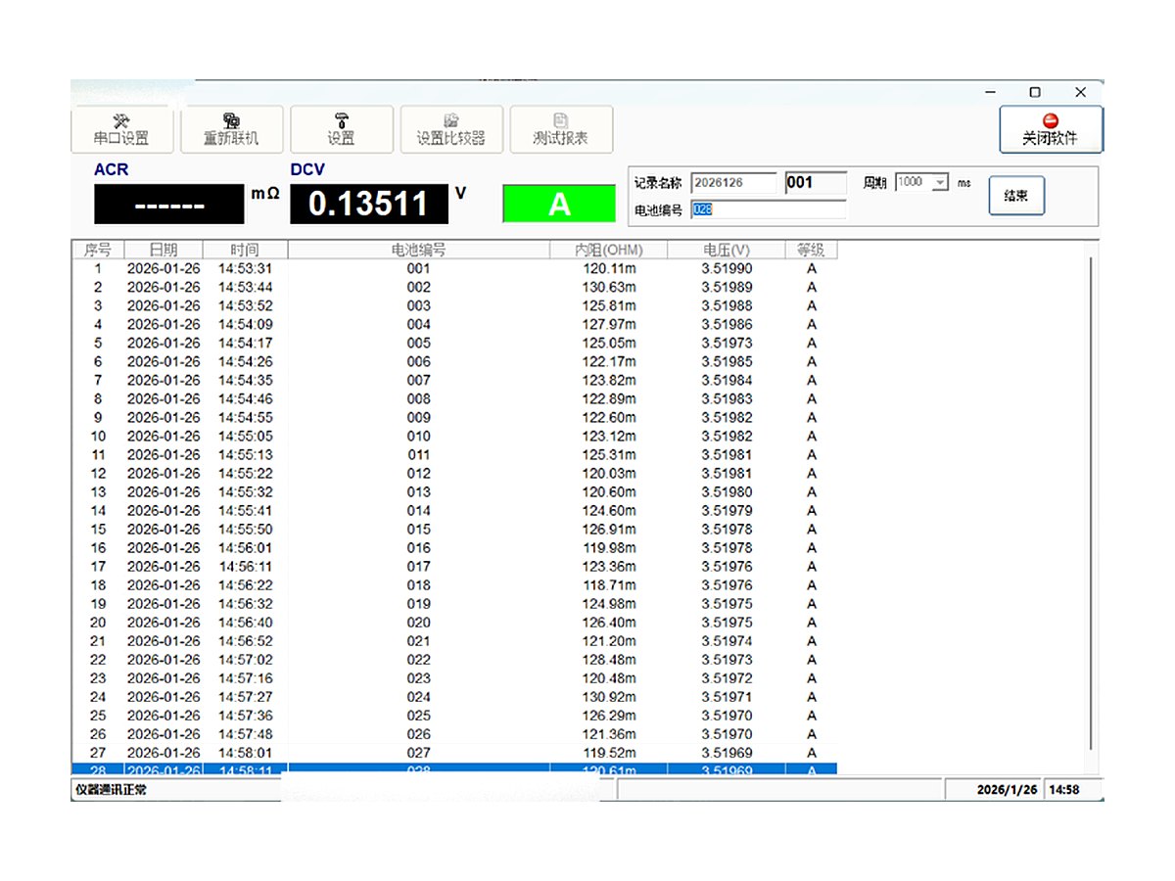The image size is (1175, 881).
Task: Click the voltage value 3.51986
Action: [x=727, y=324]
